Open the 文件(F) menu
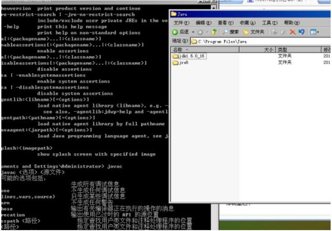332x231 pixels. click(181, 23)
